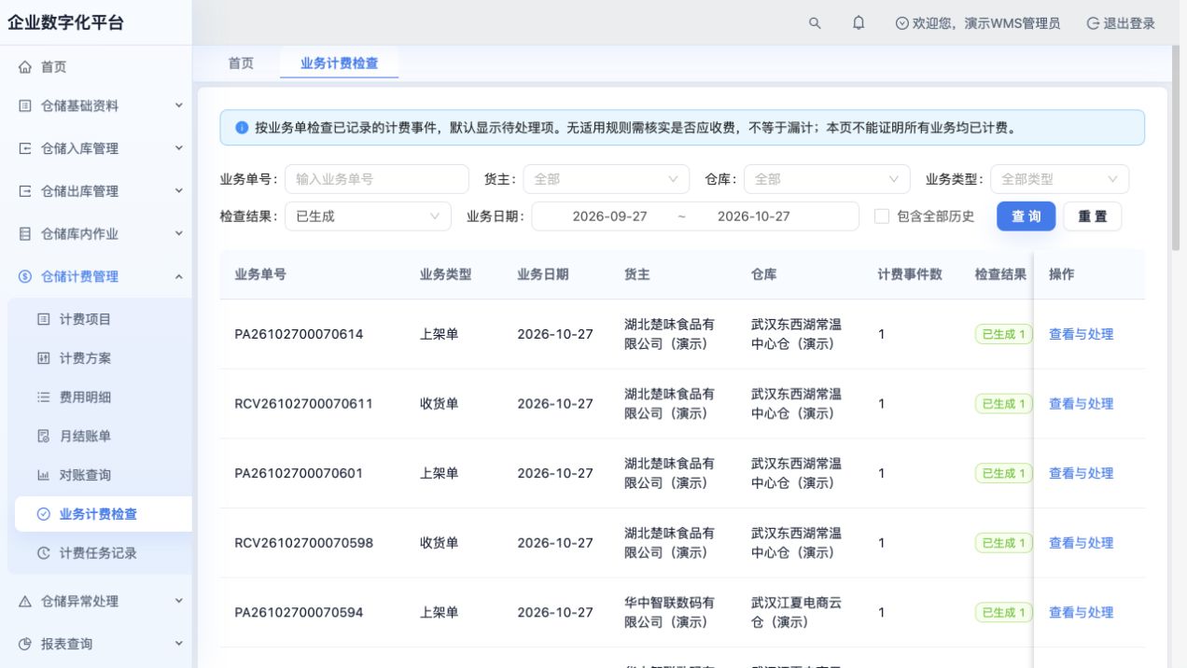Click the start date 2026-09-27 field
The height and width of the screenshot is (668, 1187).
(609, 216)
